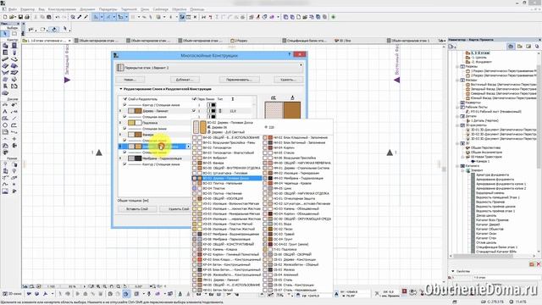Collapse the 'Разрезы' node in Navigator
This screenshot has height=305, width=542.
pyautogui.click(x=457, y=66)
